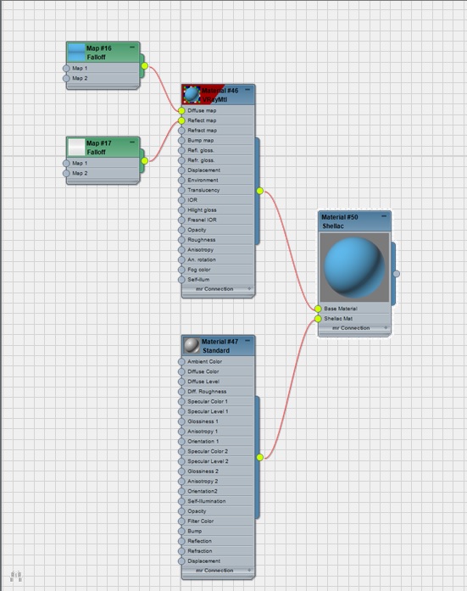Click the Diffuse Level slot label
The image size is (467, 591).
click(203, 382)
